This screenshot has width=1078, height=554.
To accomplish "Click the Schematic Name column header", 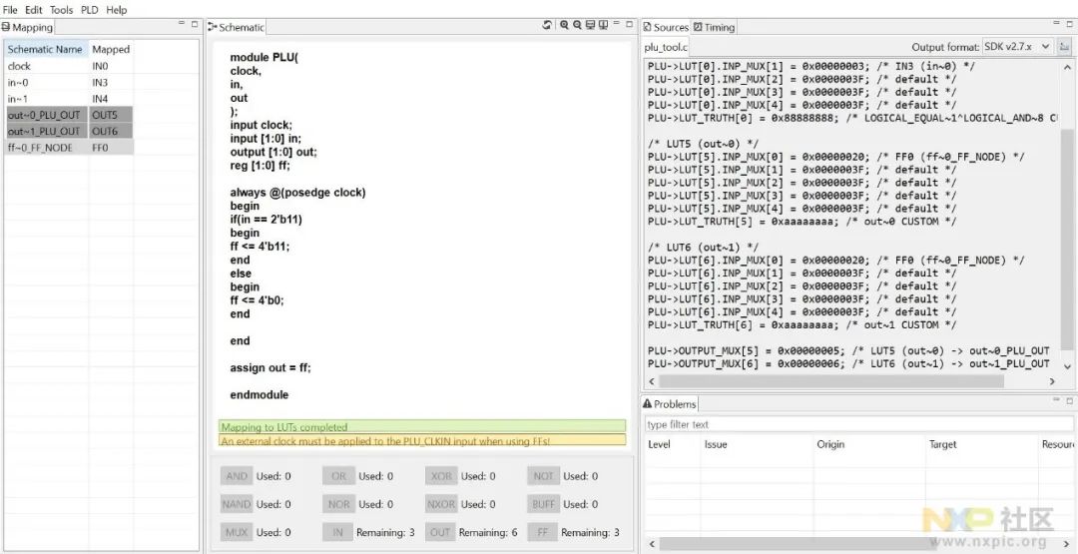I will pos(47,50).
